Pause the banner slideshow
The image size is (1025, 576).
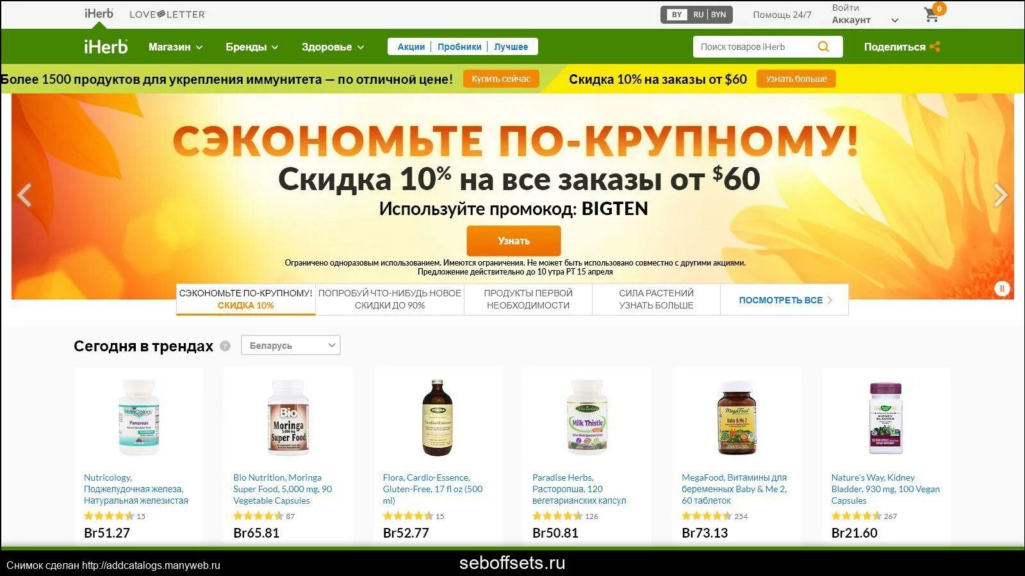tap(1002, 289)
